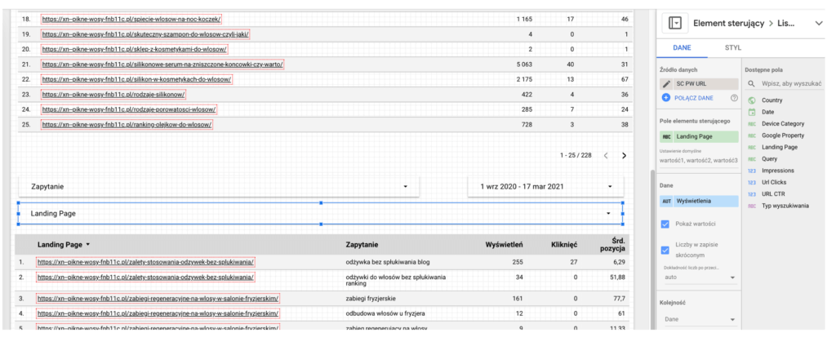Viewport: 836px width, 342px height.
Task: Open the date range picker 1 wrz 2020
Action: tap(545, 187)
